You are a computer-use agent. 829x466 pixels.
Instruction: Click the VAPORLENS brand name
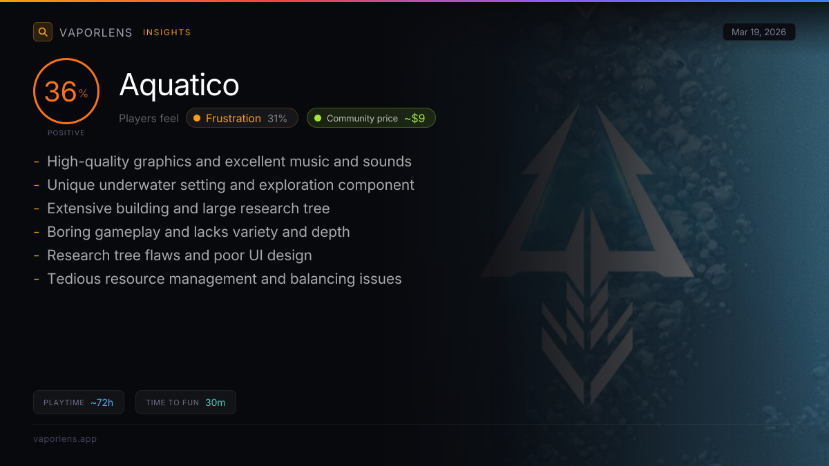click(96, 32)
